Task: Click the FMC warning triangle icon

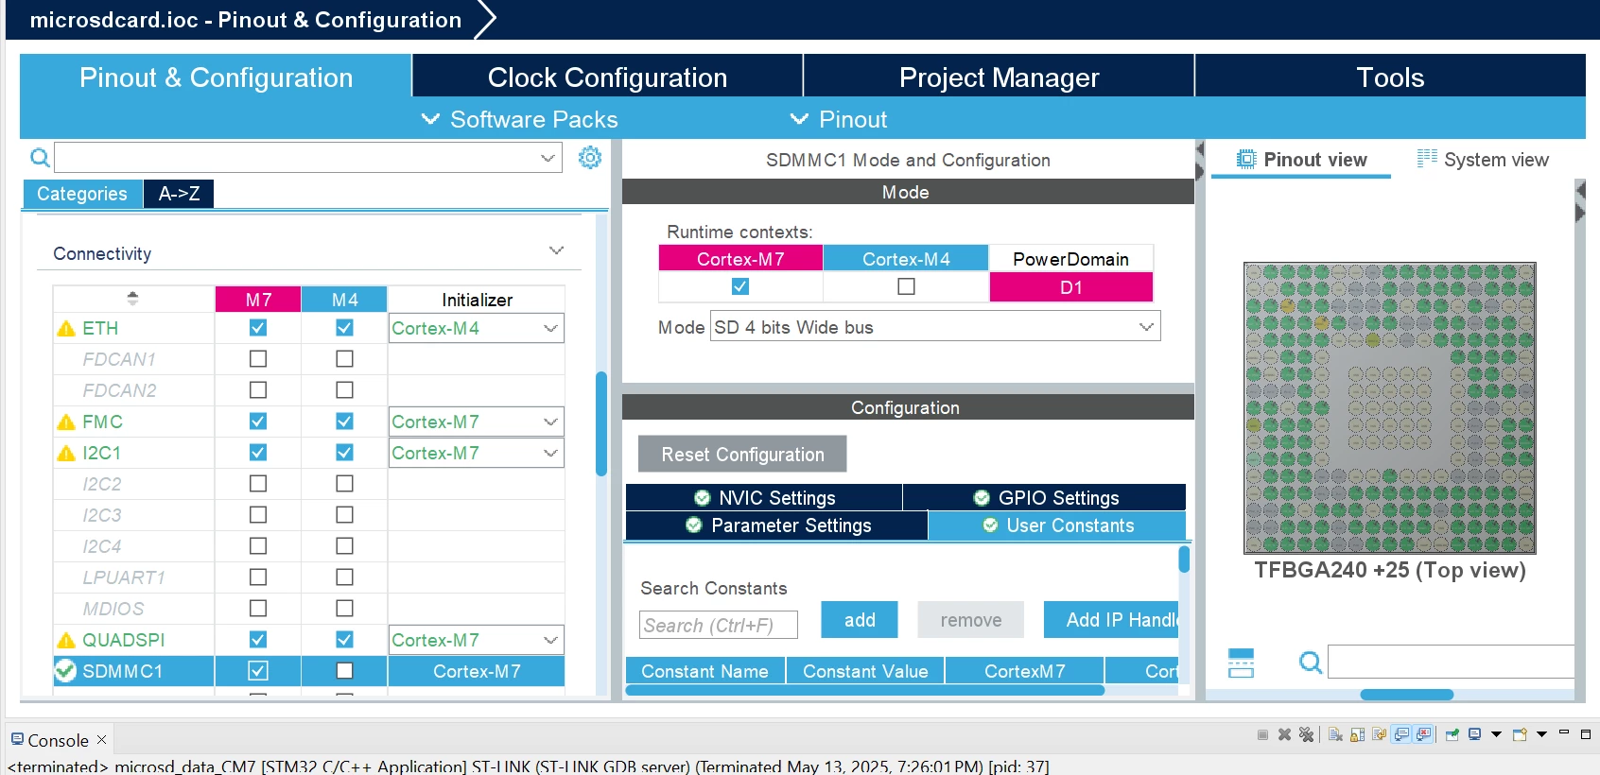Action: coord(66,422)
